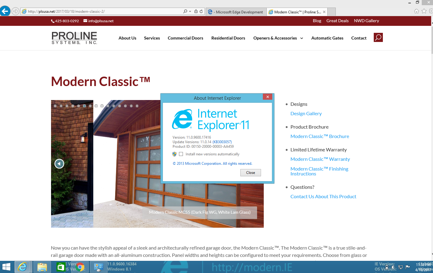Open Modern Classic Finishing Instructions link

tap(319, 171)
